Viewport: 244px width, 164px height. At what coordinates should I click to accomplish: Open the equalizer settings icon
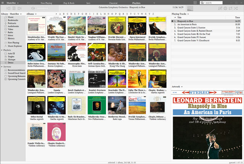coord(220,8)
